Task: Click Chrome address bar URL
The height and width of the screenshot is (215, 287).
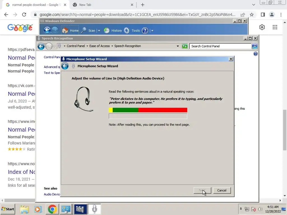Action: pyautogui.click(x=137, y=15)
